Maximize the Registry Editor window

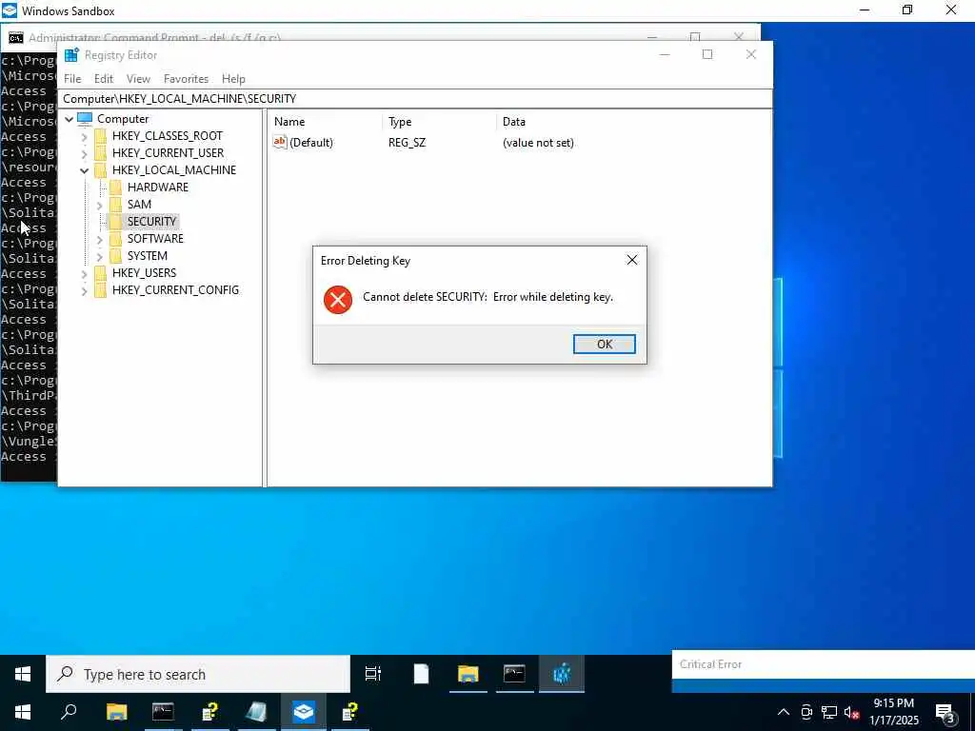coord(707,54)
